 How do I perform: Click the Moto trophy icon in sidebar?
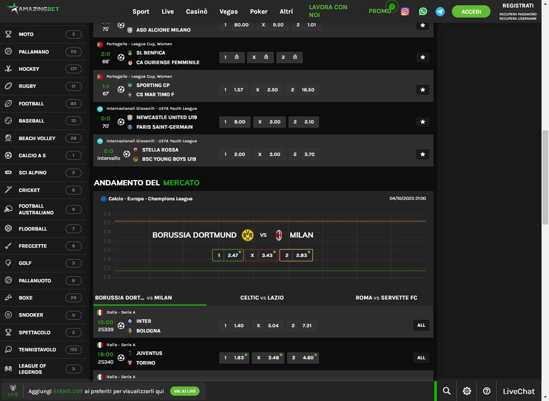coord(8,34)
